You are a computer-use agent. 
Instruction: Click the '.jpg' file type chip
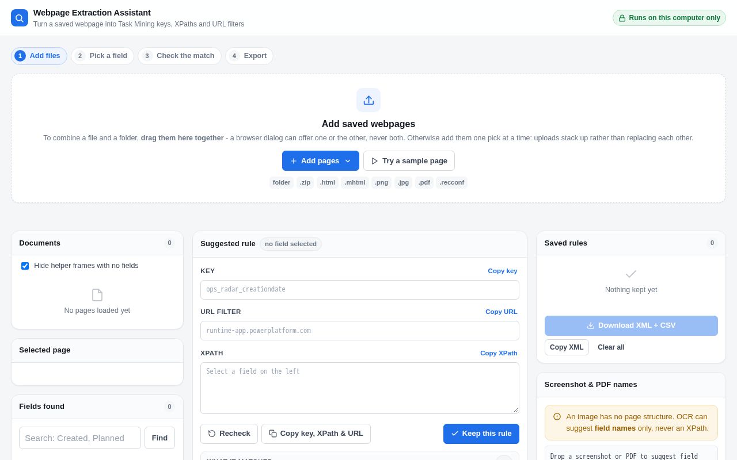tap(403, 182)
